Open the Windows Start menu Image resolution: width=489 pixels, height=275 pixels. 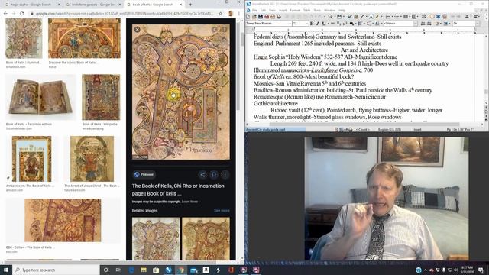point(6,270)
